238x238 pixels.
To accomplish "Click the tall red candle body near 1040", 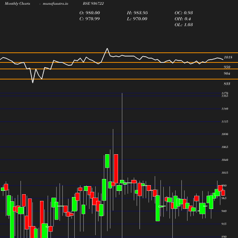I will point(116,169).
